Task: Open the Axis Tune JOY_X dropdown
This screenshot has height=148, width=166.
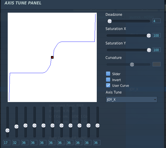Action: point(131,99)
